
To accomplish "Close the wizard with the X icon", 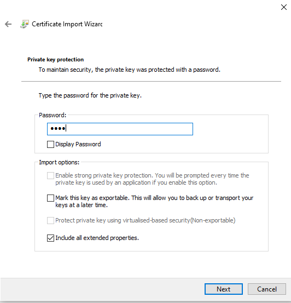I will coord(284,7).
